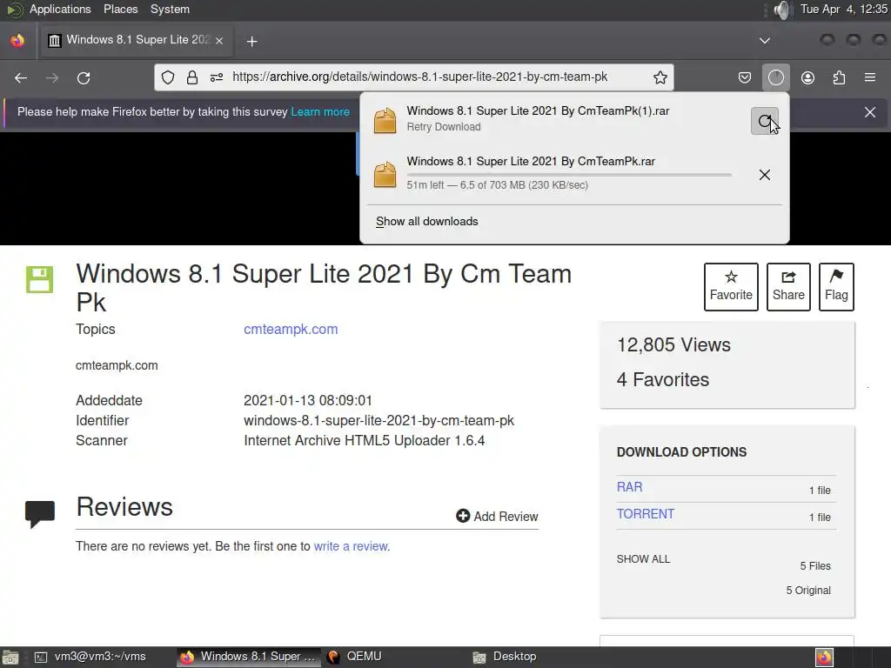Image resolution: width=891 pixels, height=668 pixels.
Task: Open the System menu
Action: [x=170, y=9]
